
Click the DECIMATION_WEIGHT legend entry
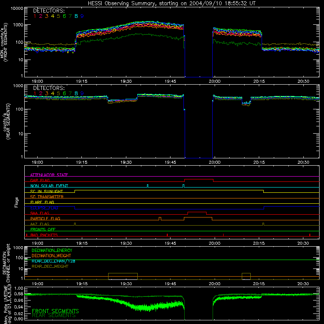pyautogui.click(x=51, y=256)
